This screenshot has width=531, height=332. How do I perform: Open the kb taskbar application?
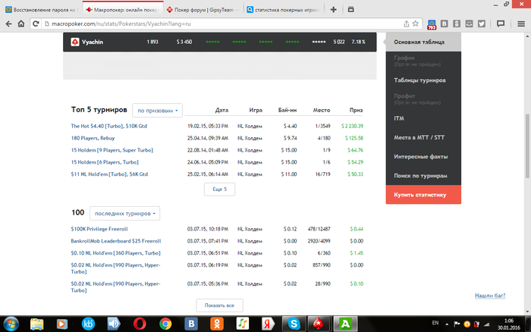pyautogui.click(x=88, y=324)
